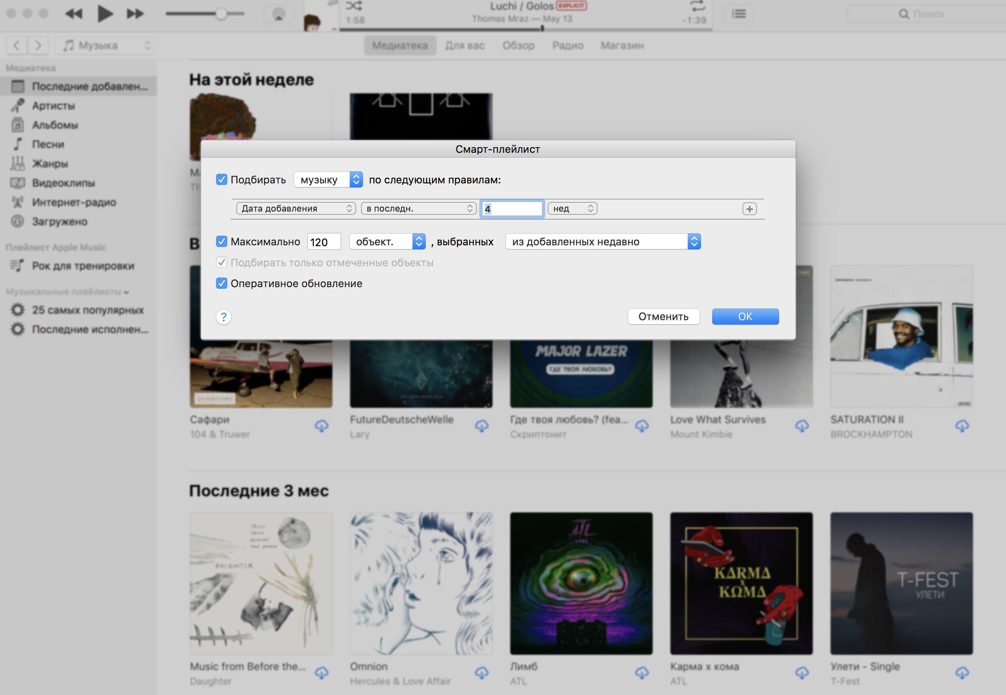The image size is (1006, 695).
Task: Download the Лимб album via cloud icon
Action: pyautogui.click(x=642, y=673)
